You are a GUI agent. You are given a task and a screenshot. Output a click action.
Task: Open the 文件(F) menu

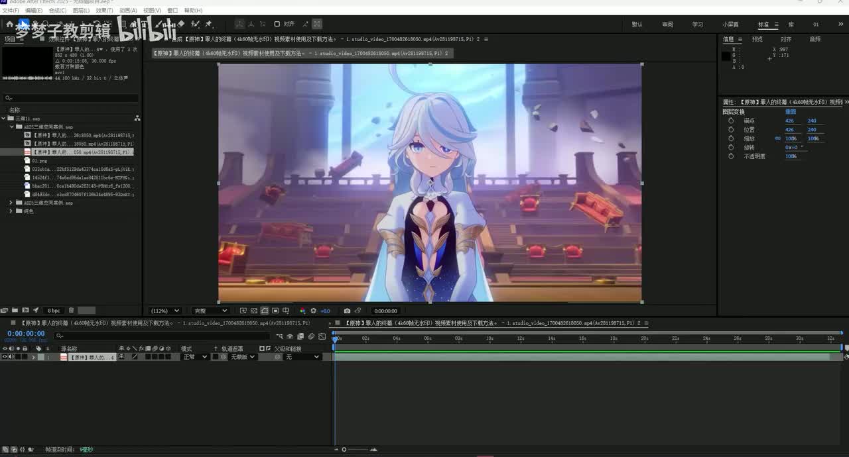pyautogui.click(x=10, y=11)
